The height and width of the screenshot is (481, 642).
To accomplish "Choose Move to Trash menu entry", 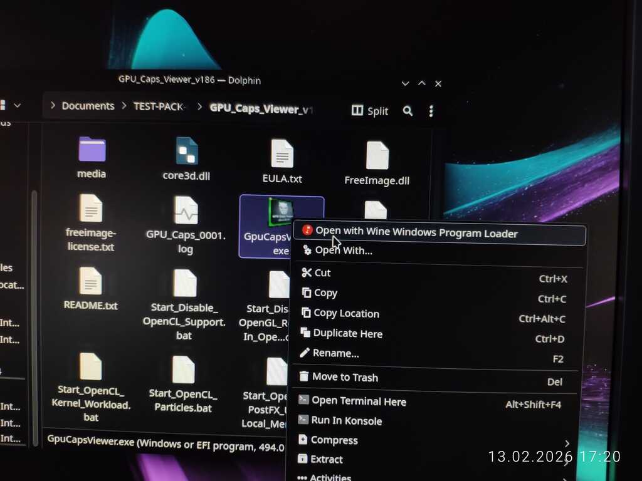I will [x=345, y=377].
